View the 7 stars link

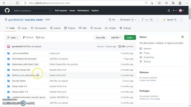pyautogui.click(x=145, y=53)
